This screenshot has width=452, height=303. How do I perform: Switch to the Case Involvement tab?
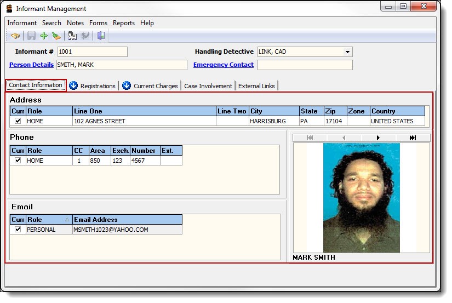208,86
